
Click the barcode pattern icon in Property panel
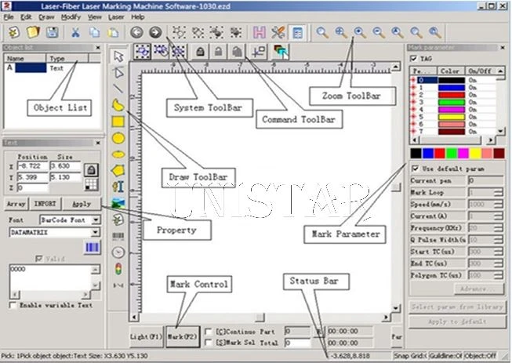92,248
